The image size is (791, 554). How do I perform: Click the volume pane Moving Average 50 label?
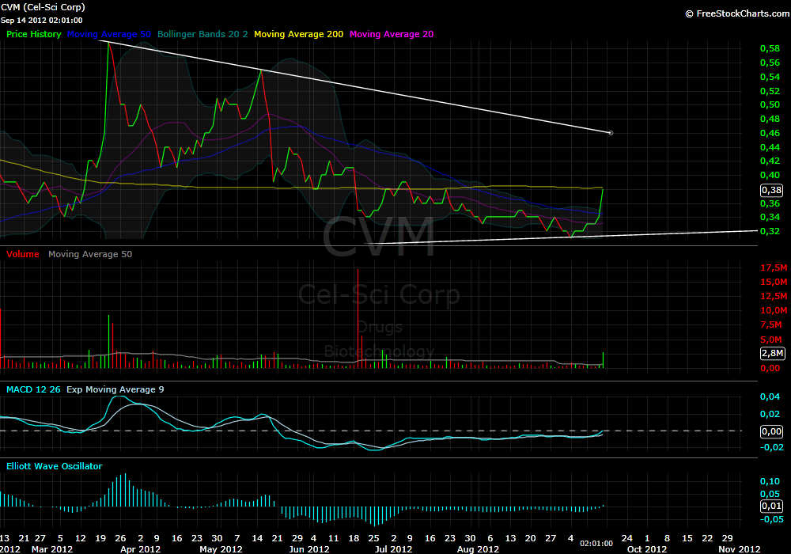pyautogui.click(x=90, y=254)
